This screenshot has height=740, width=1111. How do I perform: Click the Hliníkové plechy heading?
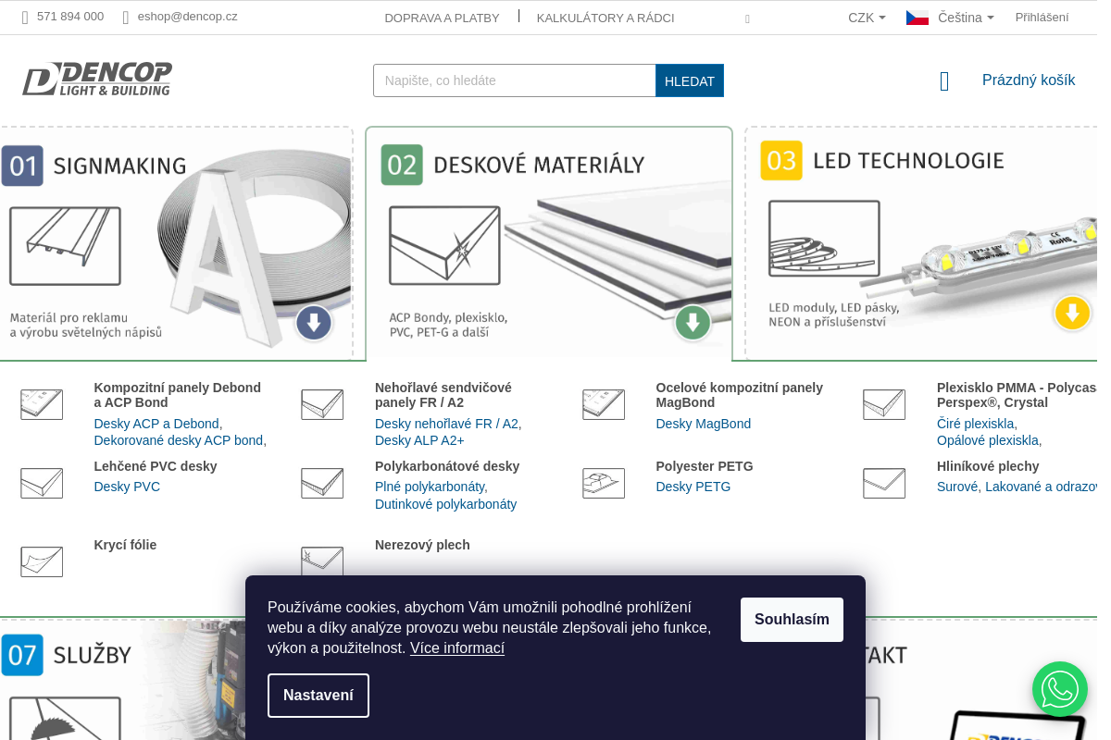point(988,466)
